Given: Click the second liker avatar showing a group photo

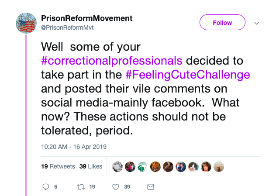Looking at the screenshot, I should tap(130, 166).
